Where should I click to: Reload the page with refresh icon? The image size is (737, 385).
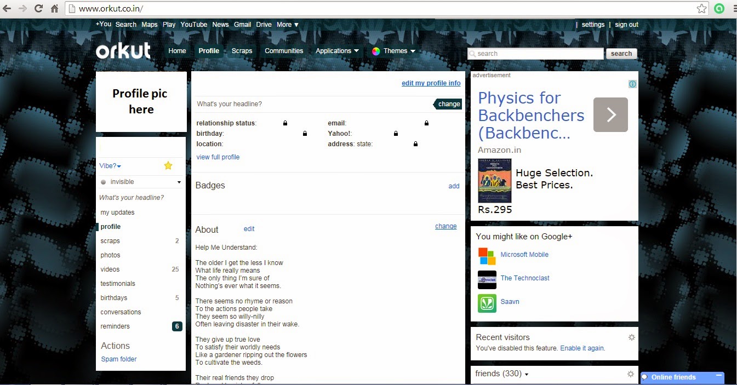point(38,9)
